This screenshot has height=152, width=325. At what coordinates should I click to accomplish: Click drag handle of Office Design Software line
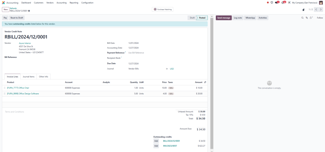point(4,94)
